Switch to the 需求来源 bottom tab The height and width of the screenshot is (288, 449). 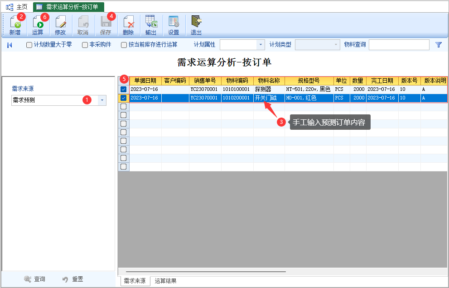(x=135, y=281)
